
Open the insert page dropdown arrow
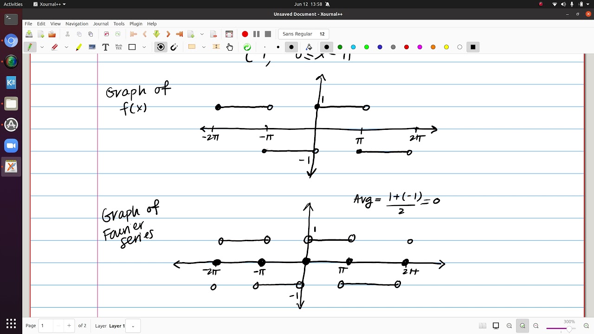click(202, 34)
